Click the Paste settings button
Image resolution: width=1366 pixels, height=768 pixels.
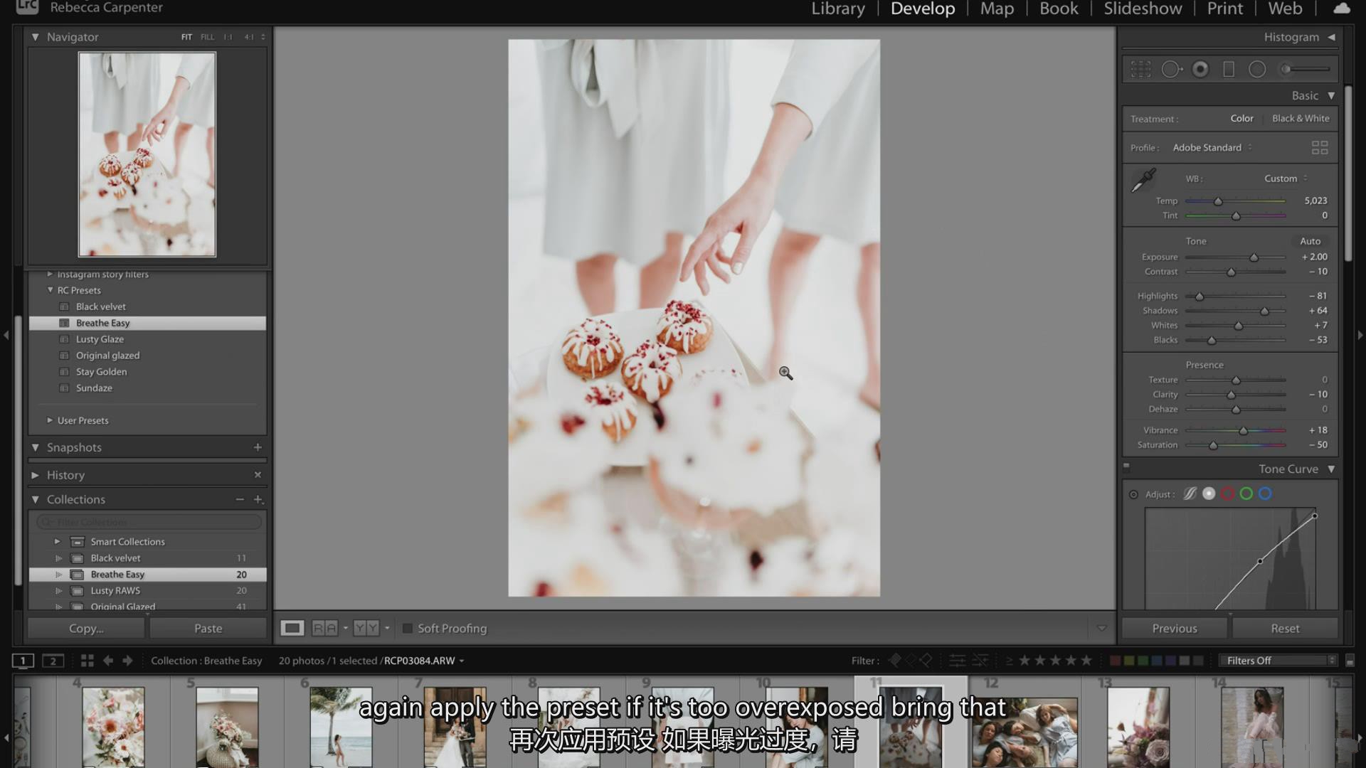(208, 628)
